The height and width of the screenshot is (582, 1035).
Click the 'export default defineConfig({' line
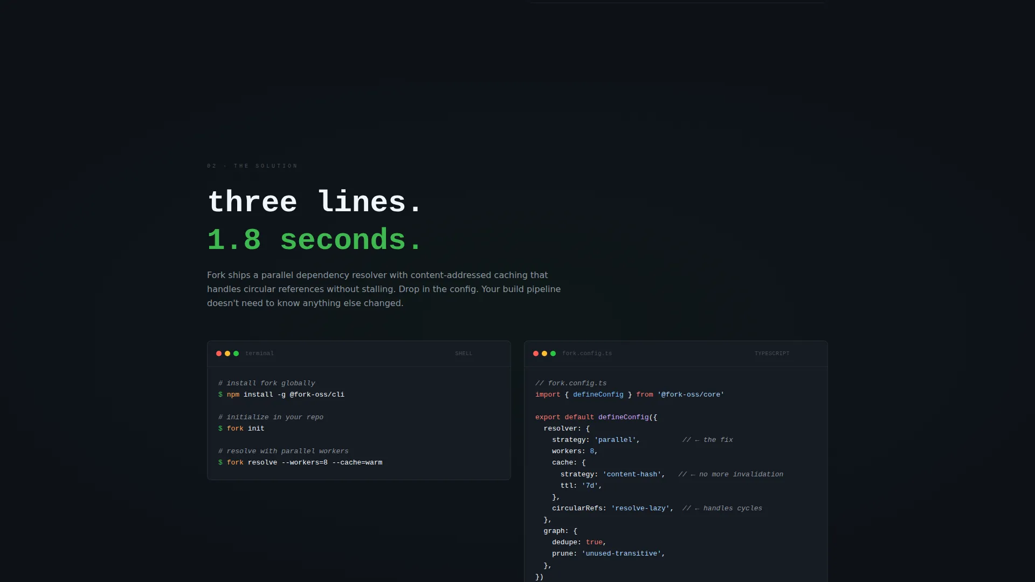click(x=596, y=417)
